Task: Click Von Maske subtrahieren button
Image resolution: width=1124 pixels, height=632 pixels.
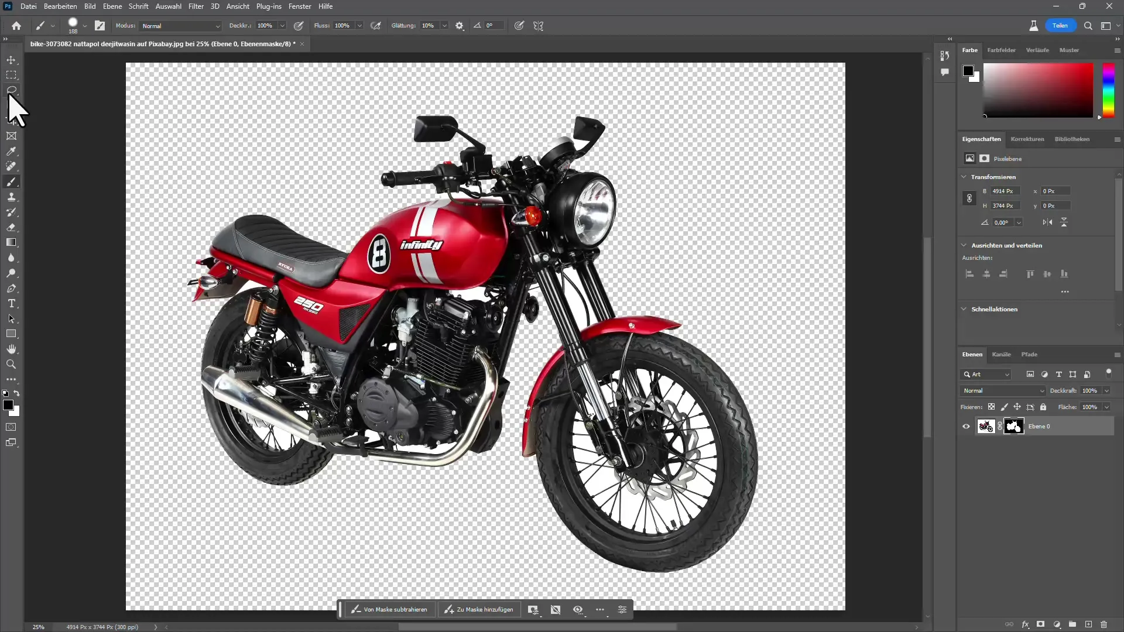Action: [388, 610]
